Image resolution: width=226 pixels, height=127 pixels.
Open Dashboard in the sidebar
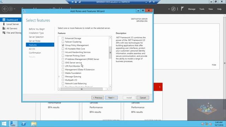[x=11, y=20]
